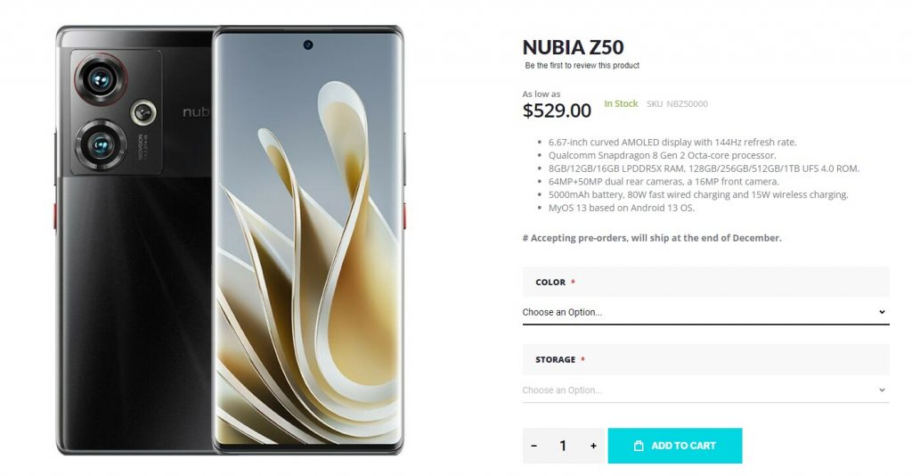Click the Color dropdown chevron arrow
The height and width of the screenshot is (476, 912).
coord(882,312)
